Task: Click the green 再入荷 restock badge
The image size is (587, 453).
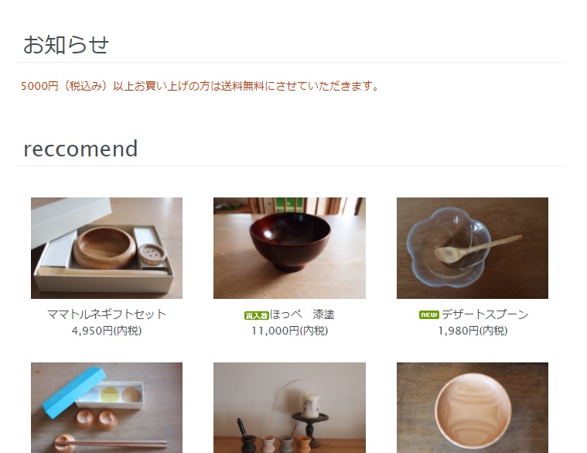Action: [x=257, y=315]
